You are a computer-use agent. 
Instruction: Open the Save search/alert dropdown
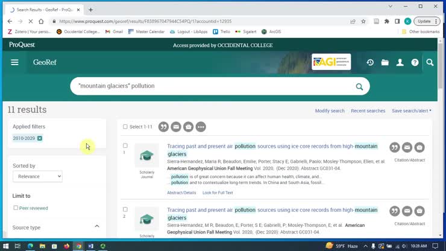(411, 111)
